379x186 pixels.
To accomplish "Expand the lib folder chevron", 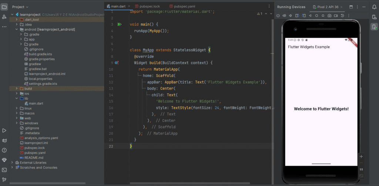I will tap(17, 99).
